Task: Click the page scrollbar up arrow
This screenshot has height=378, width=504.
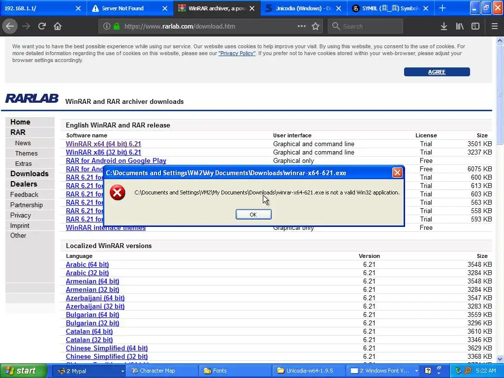Action: 500,40
